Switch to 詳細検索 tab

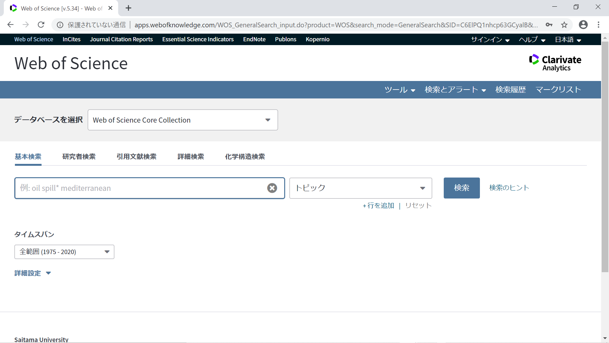point(191,157)
